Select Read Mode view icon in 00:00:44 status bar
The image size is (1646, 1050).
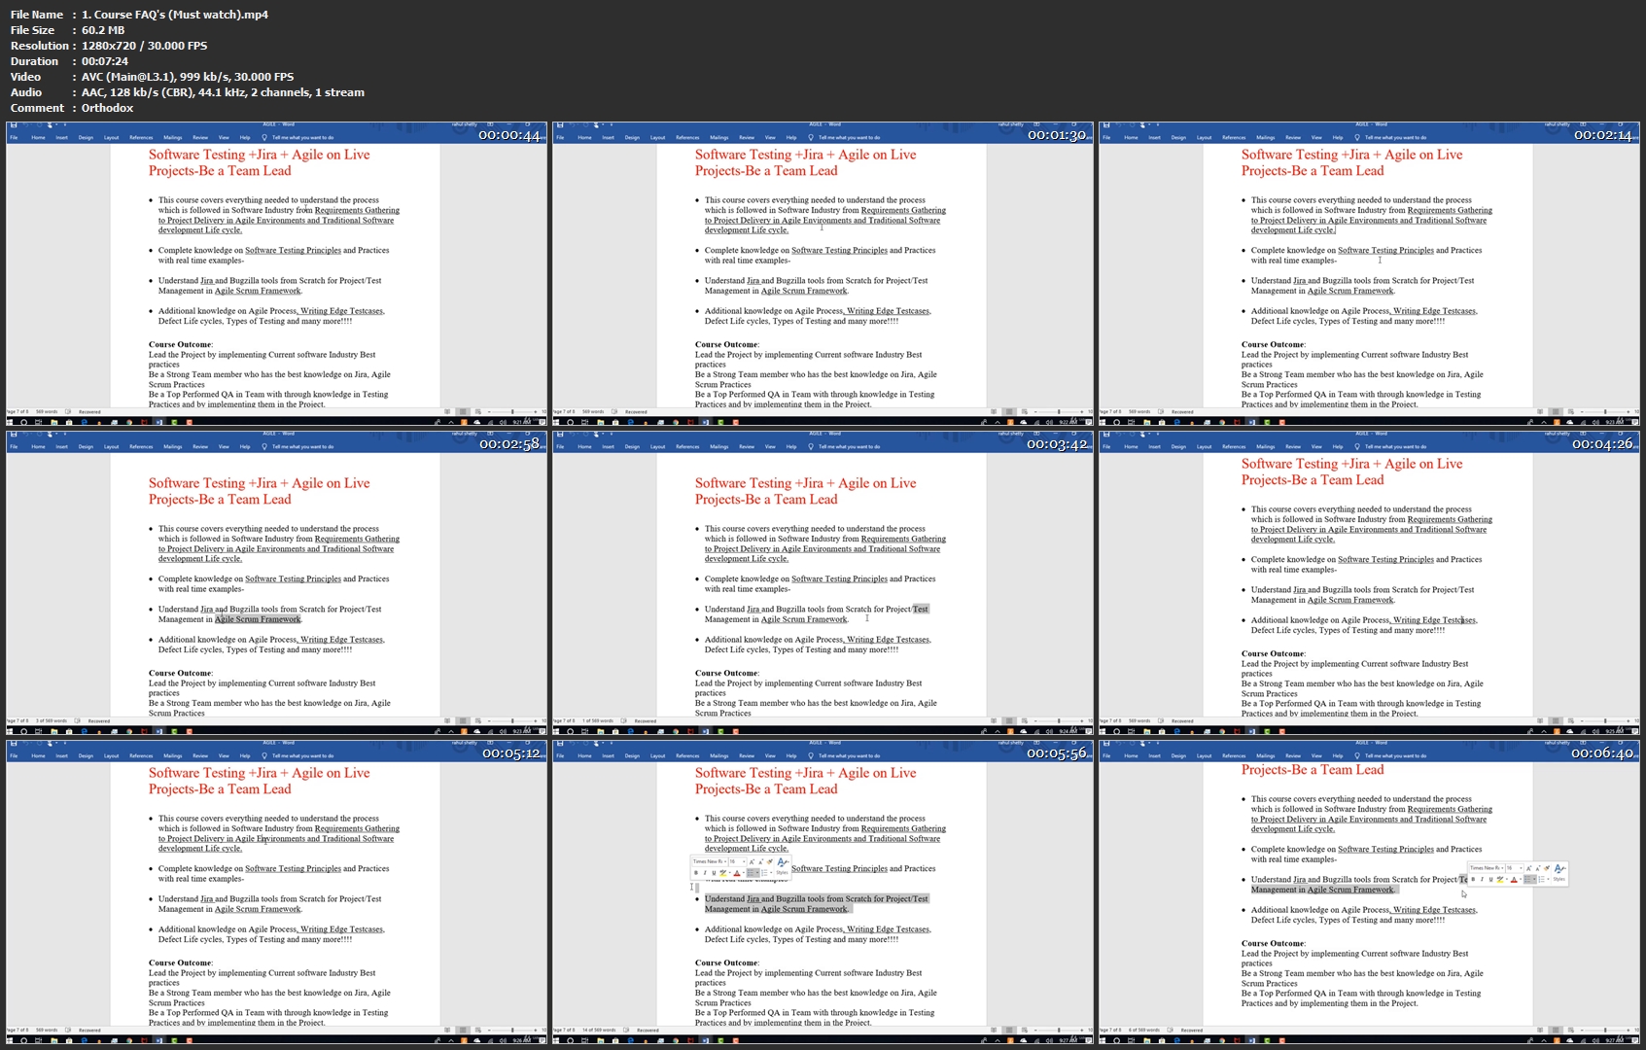click(x=447, y=411)
